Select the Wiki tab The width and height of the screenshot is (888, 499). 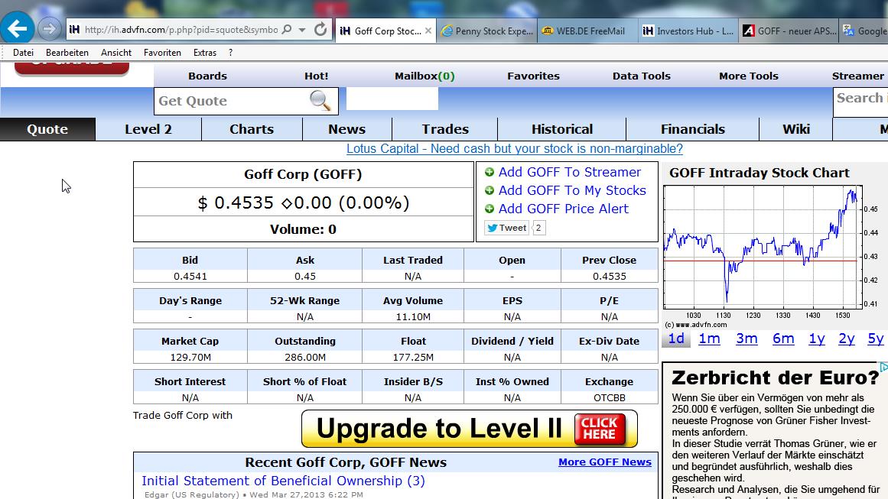tap(796, 129)
